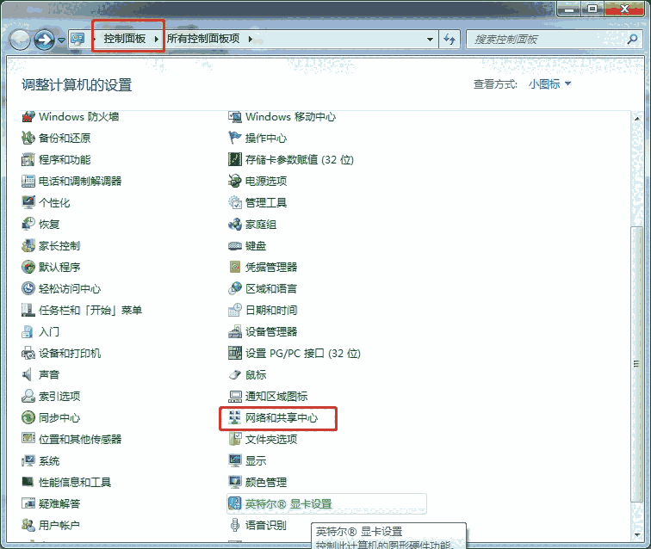Click the search magnifier button
Viewport: 651px width, 549px height.
(x=632, y=40)
